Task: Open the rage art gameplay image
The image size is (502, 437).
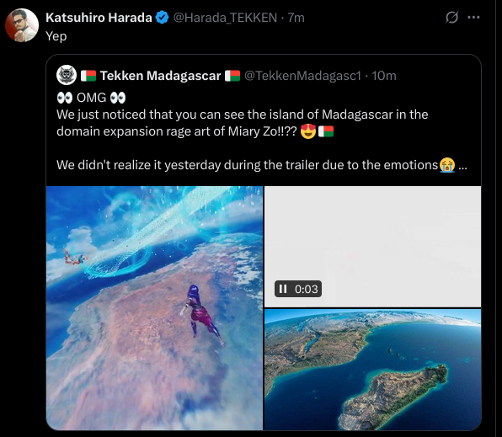Action: point(154,308)
